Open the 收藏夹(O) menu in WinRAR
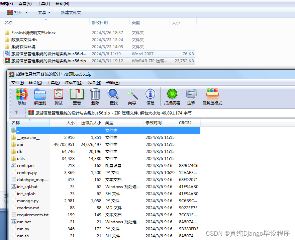Screen dimensions: 295x240 click(x=73, y=82)
